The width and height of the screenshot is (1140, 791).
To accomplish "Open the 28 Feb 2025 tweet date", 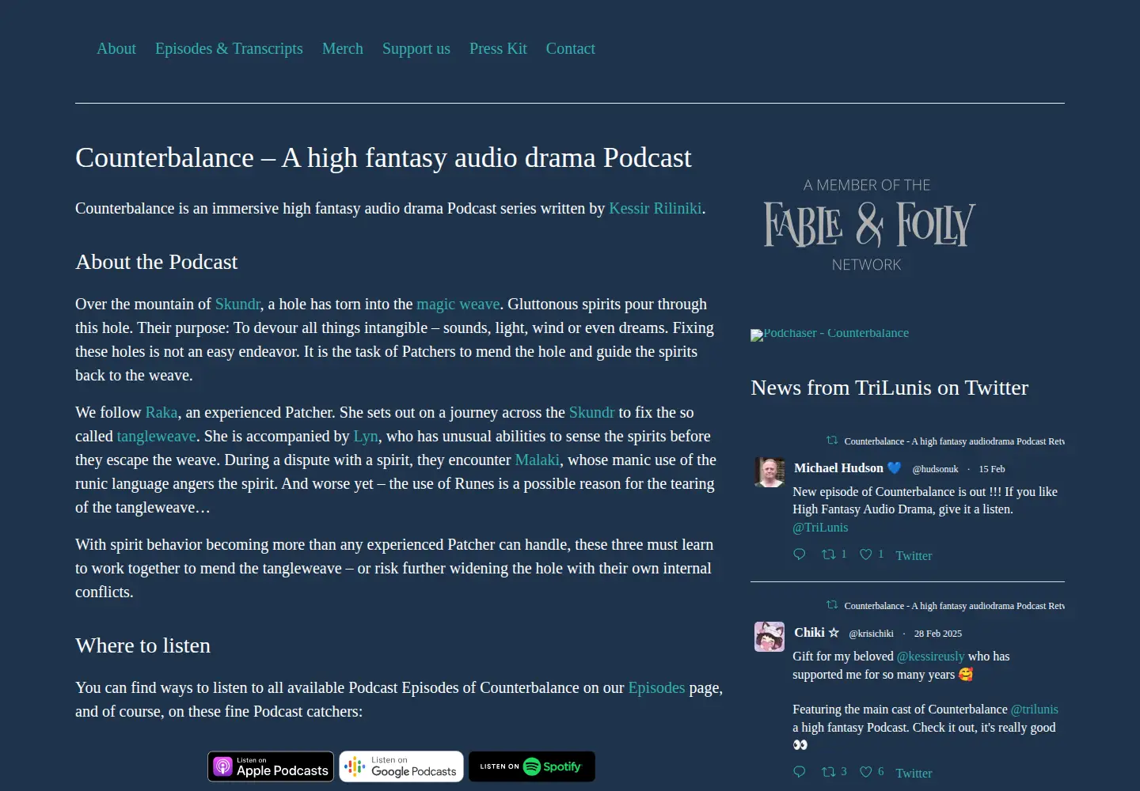I will 938,634.
